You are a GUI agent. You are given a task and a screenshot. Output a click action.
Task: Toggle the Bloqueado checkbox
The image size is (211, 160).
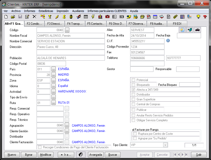tap(133, 85)
